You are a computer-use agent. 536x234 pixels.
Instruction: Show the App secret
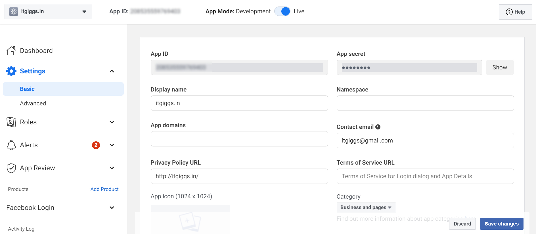pos(500,67)
